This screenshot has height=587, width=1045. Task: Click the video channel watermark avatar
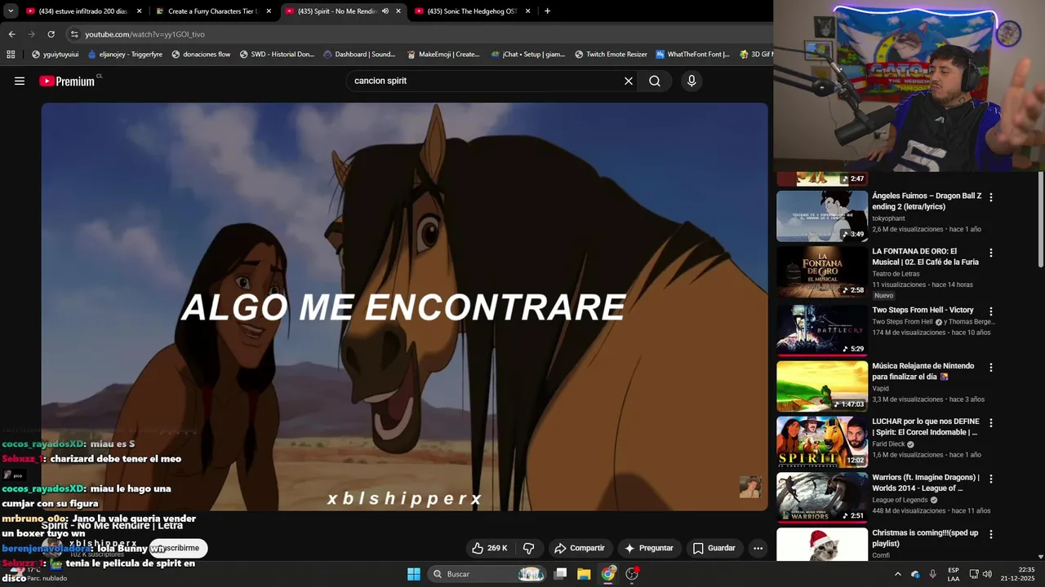pyautogui.click(x=750, y=487)
